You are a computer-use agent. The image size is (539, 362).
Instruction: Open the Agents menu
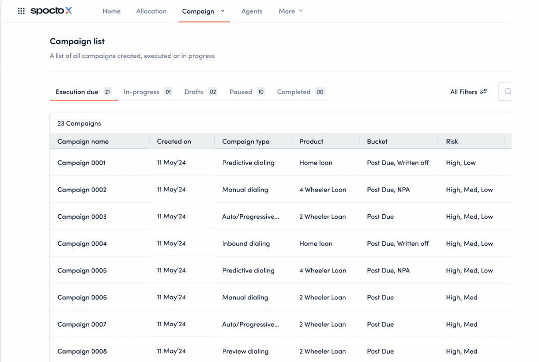click(x=252, y=11)
